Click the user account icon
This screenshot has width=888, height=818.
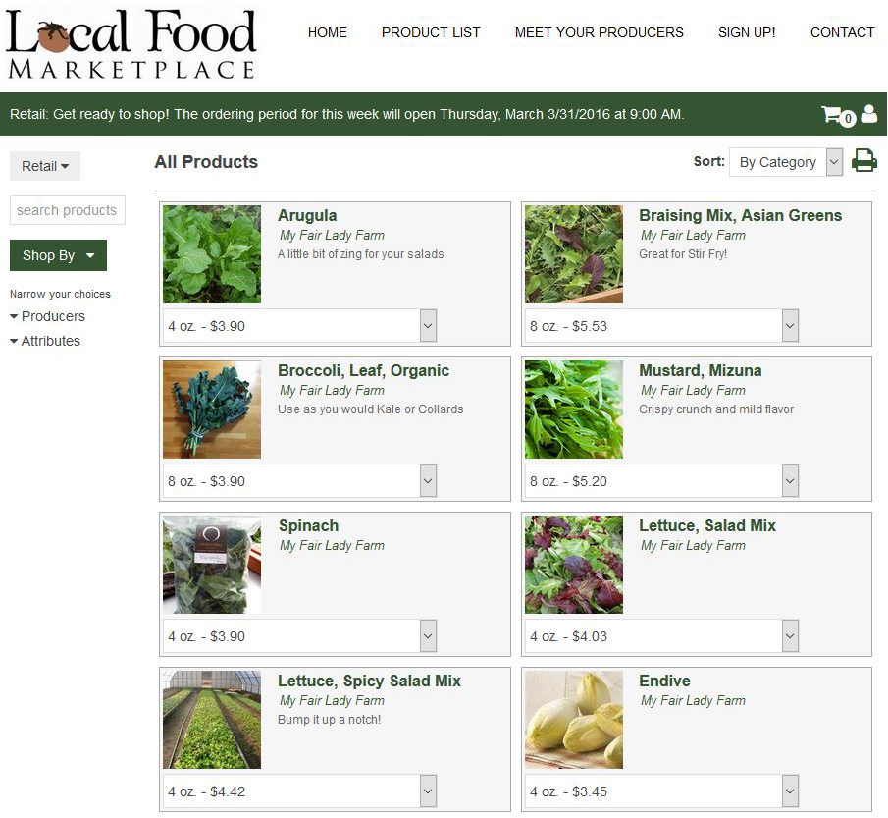coord(868,114)
